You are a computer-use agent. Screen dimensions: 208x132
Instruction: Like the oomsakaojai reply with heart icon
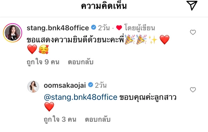click(x=193, y=90)
